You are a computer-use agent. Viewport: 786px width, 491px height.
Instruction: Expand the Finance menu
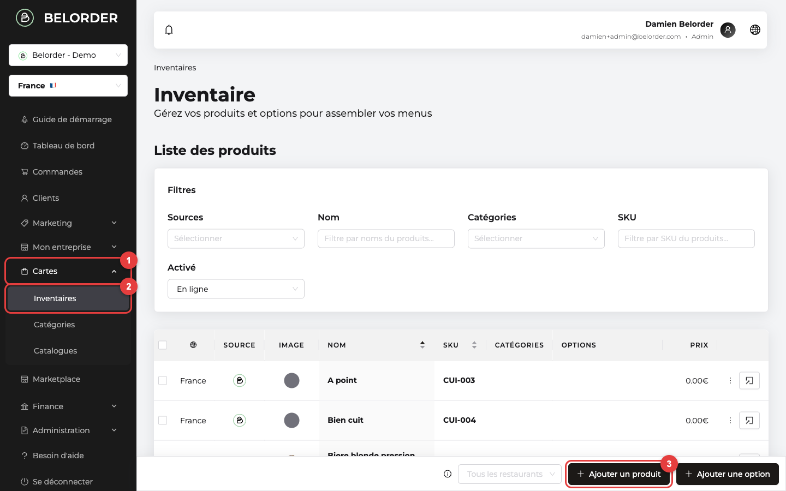tap(68, 406)
